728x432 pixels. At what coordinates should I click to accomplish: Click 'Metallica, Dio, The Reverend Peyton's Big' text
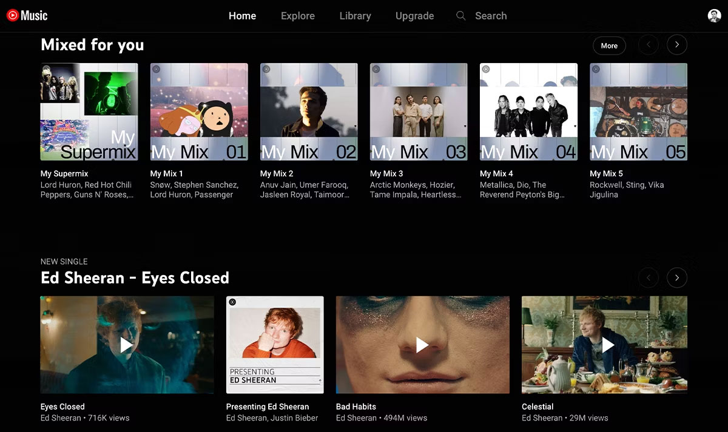point(522,190)
